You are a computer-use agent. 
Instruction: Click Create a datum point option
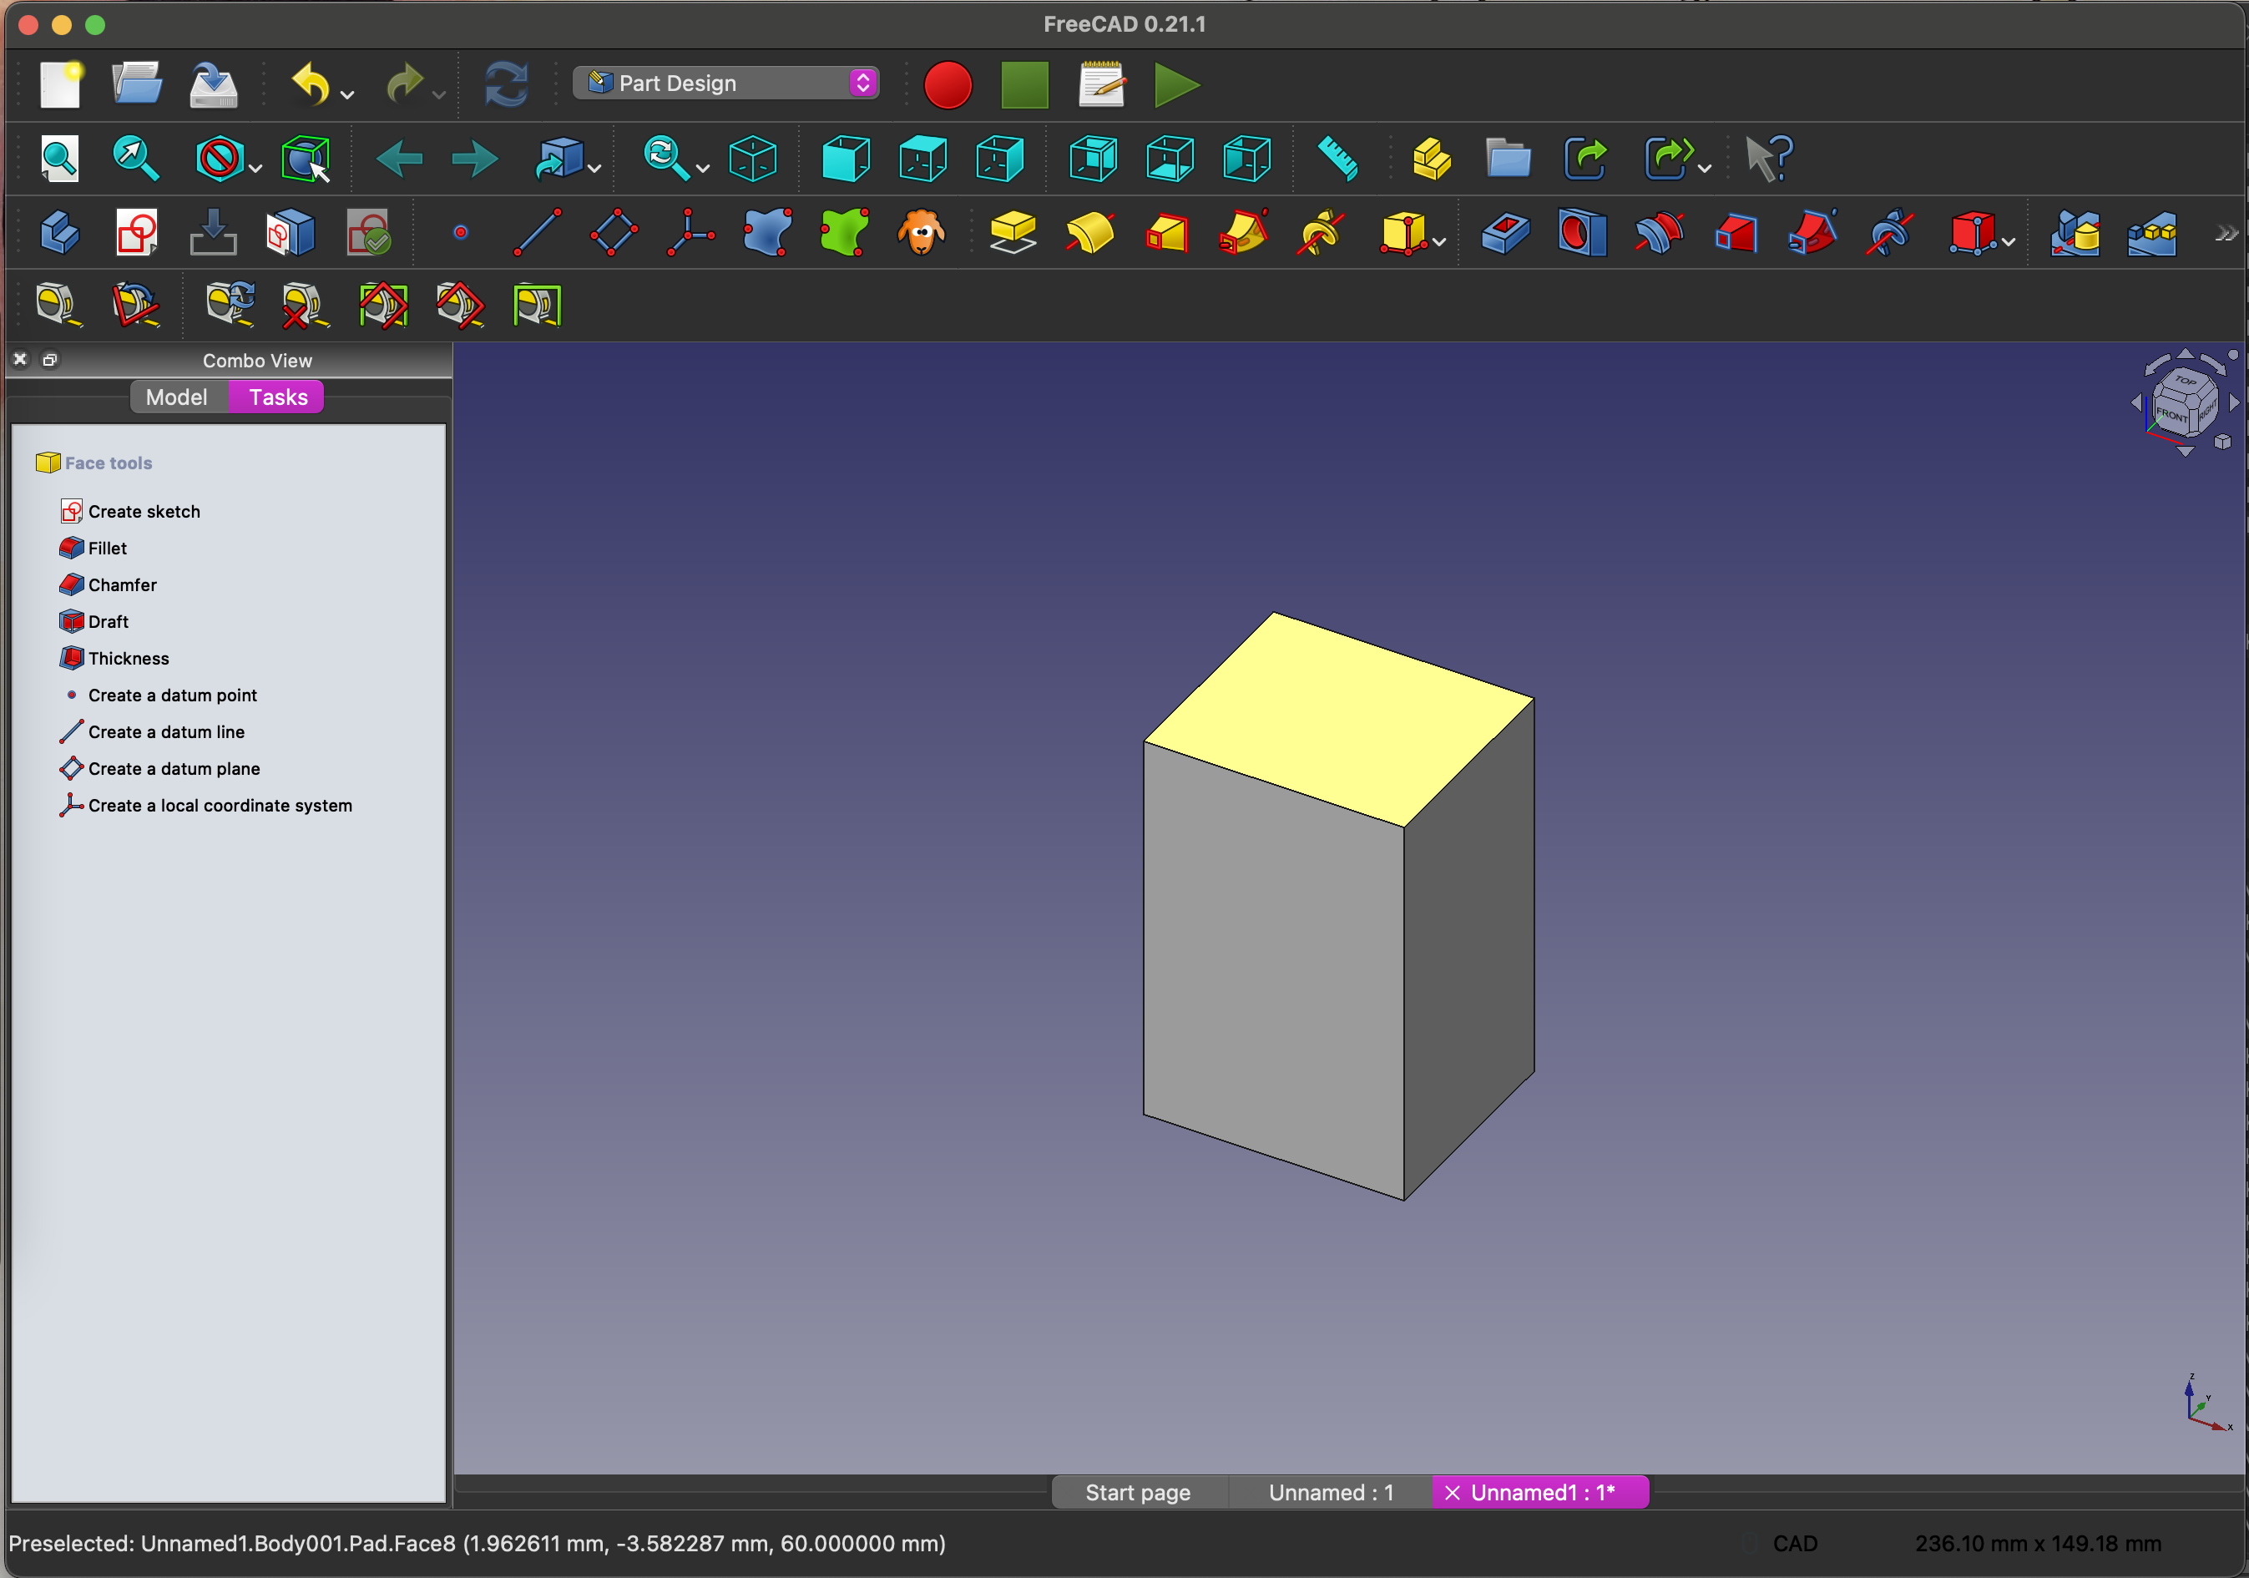coord(174,695)
